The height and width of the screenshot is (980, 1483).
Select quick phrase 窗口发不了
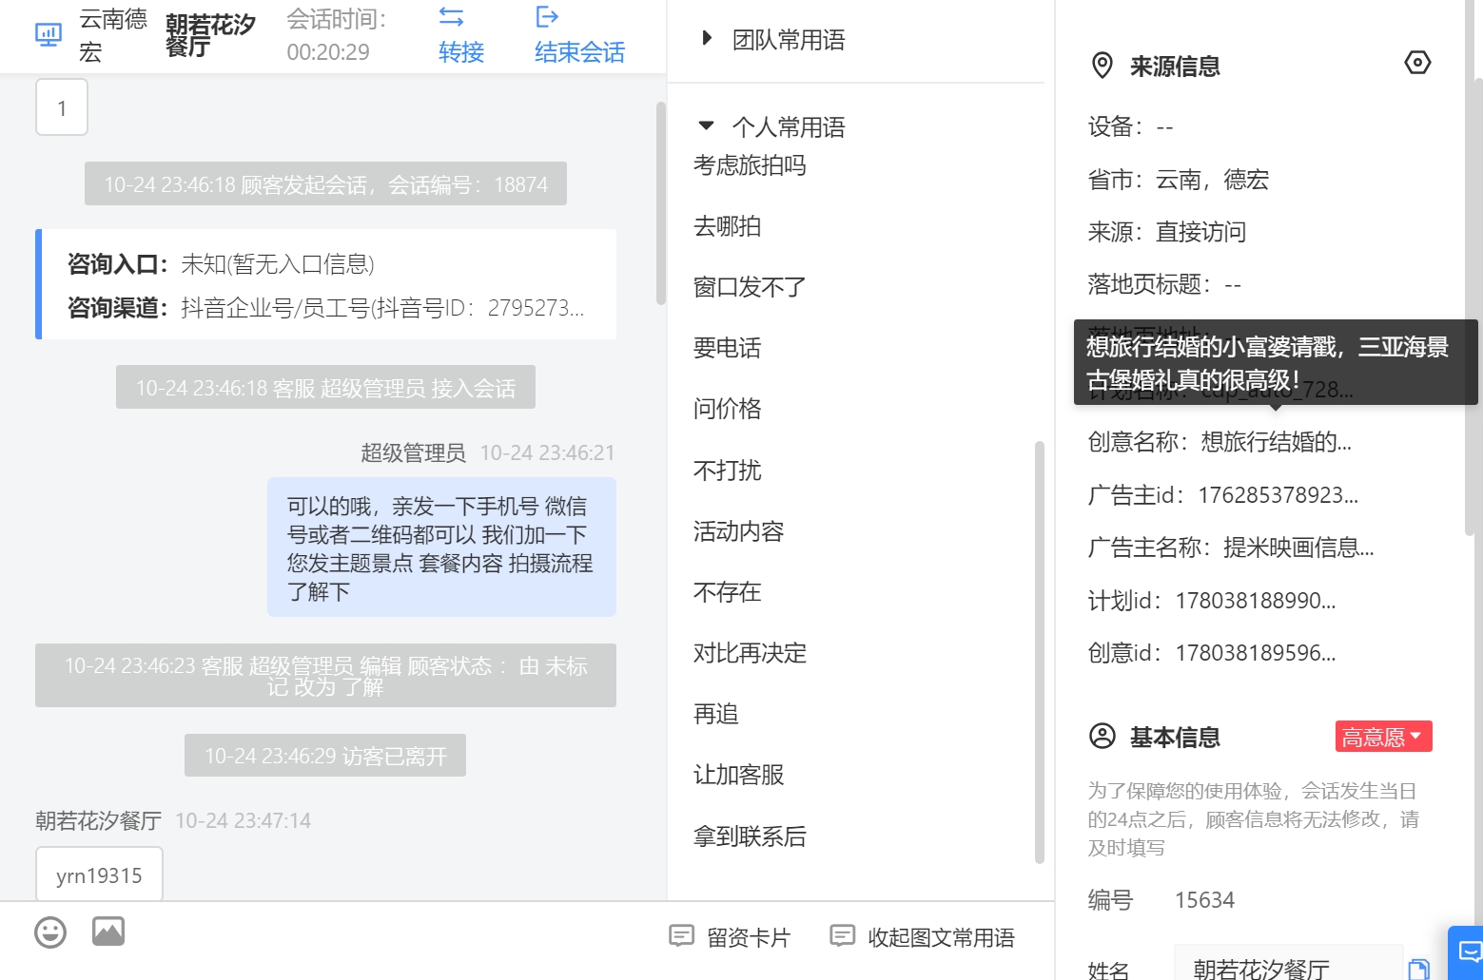point(750,287)
